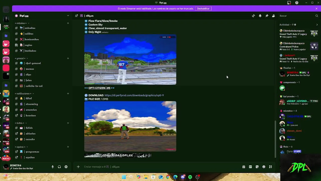
Task: Add a channel to notificaciones category
Action: (68, 94)
